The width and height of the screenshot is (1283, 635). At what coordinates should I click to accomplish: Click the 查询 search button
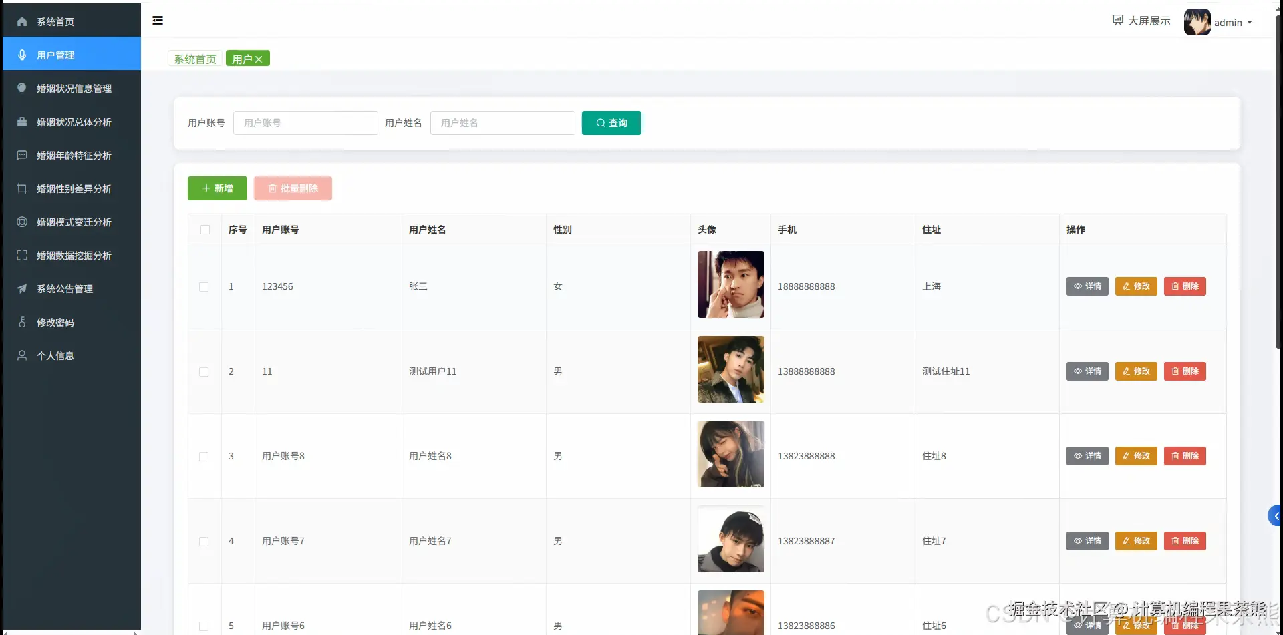click(611, 123)
